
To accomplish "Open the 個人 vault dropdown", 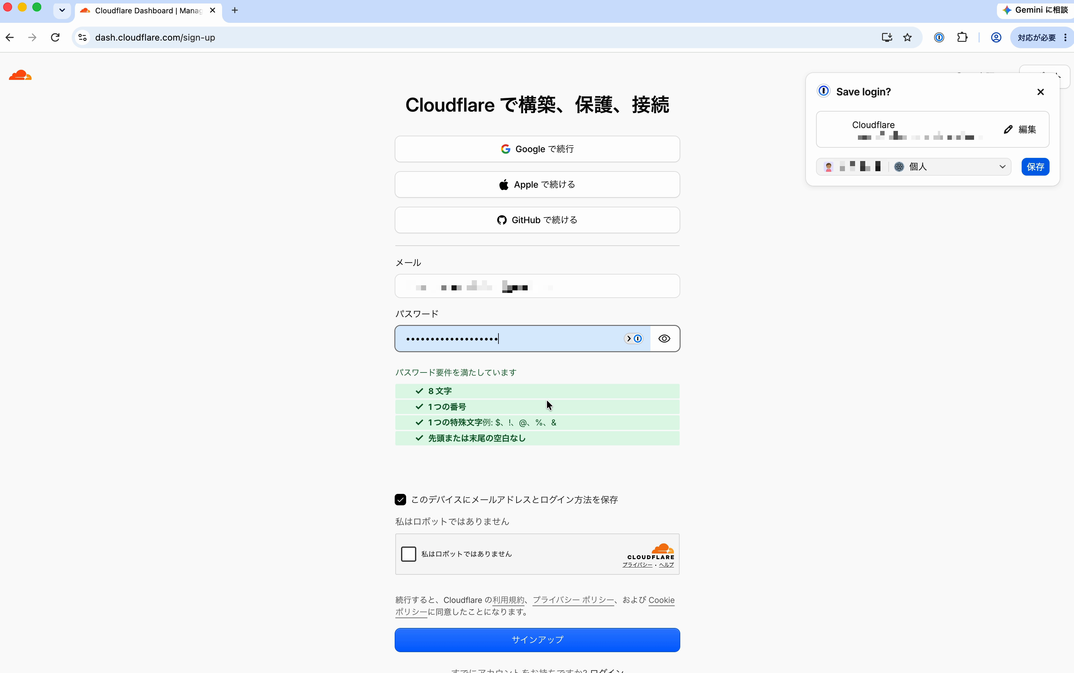I will pyautogui.click(x=914, y=167).
